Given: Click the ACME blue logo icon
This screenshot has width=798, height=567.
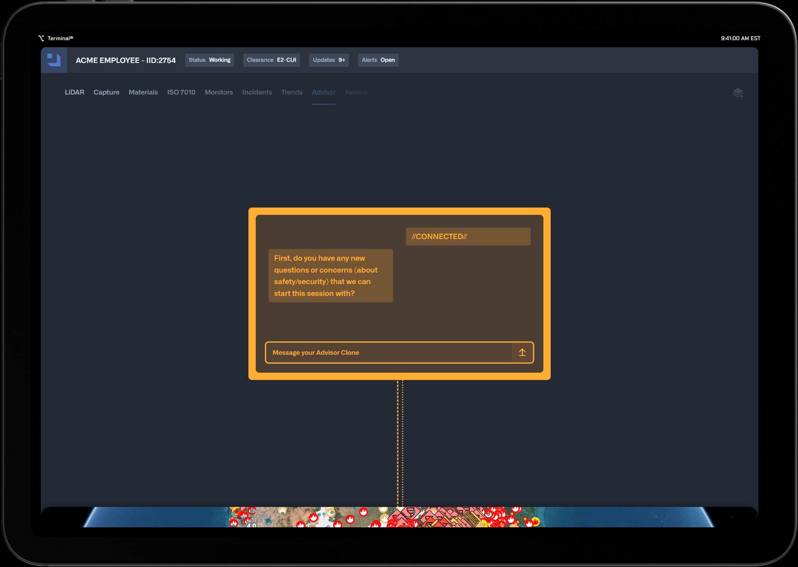Looking at the screenshot, I should tap(54, 60).
